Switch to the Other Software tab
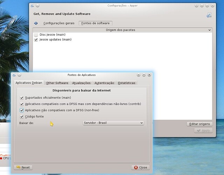This screenshot has width=224, height=175. 57,83
